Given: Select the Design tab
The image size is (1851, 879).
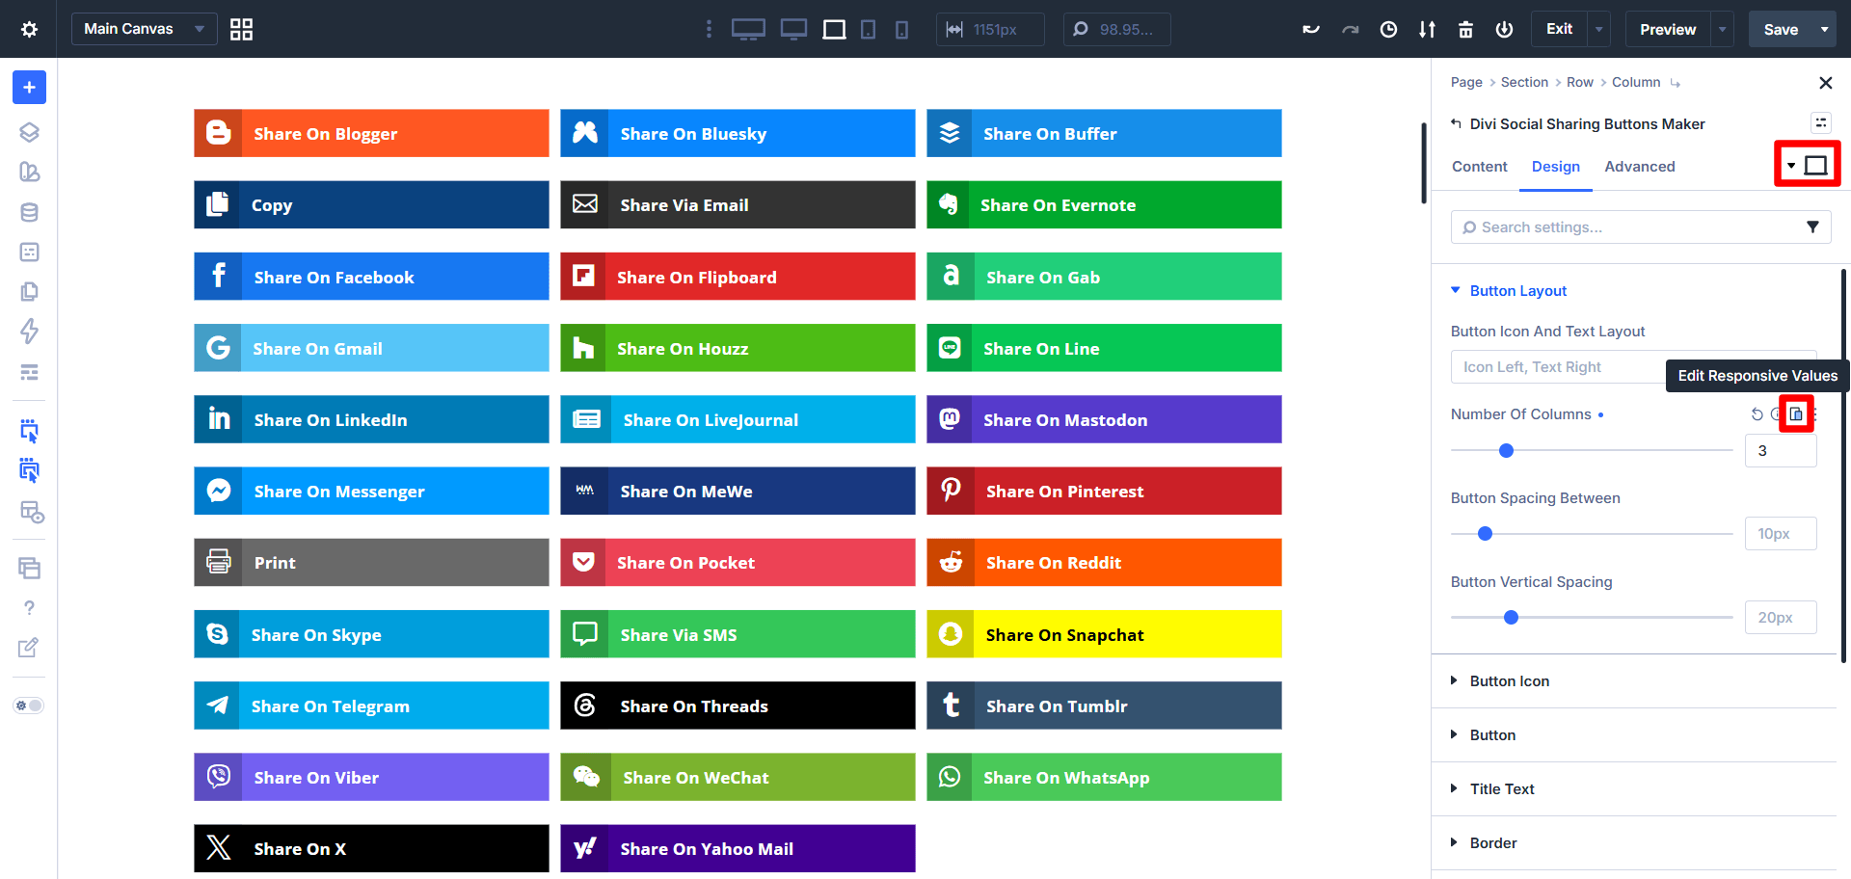Looking at the screenshot, I should point(1555,167).
